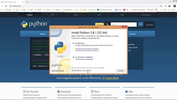This screenshot has height=100, width=177.
Task: Bookmark this page with the star icon
Action: (161, 6)
